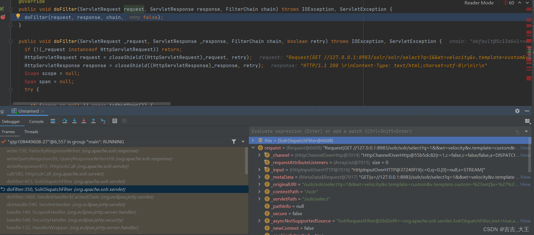Click the overriding method gutter icon

tap(2, 9)
